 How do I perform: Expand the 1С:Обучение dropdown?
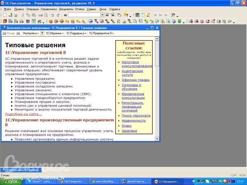[54, 33]
